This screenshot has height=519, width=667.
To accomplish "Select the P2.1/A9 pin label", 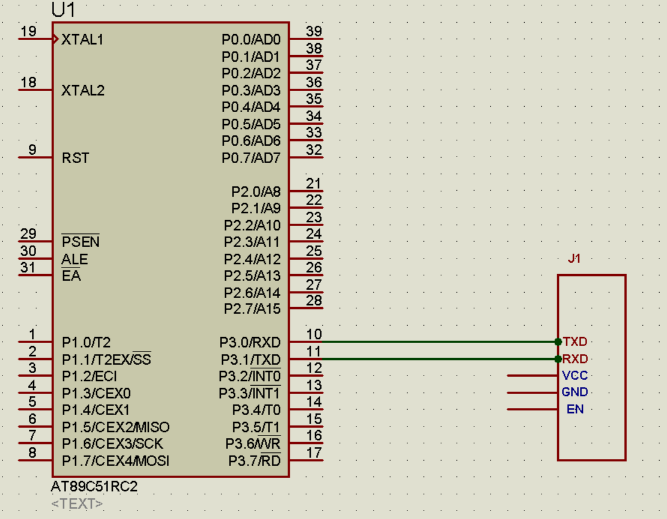I will [256, 208].
